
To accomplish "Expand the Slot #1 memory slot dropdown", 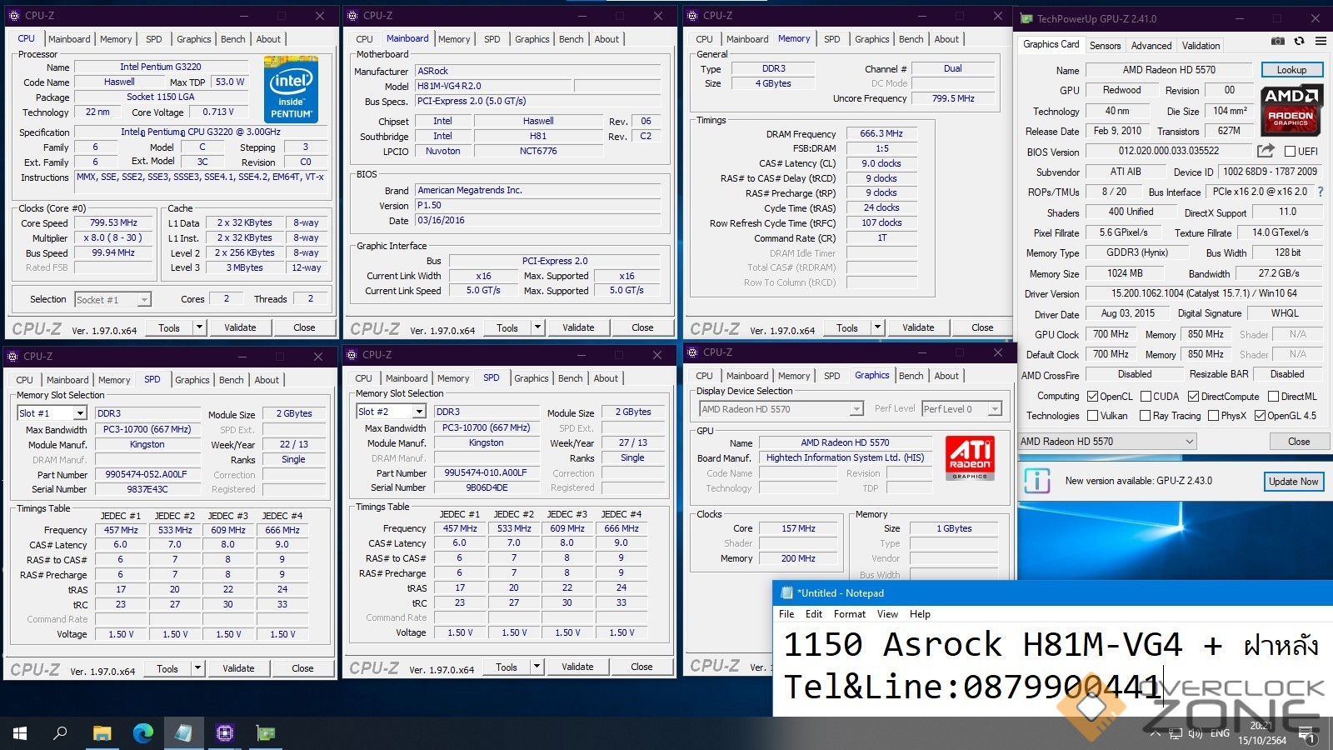I will click(x=80, y=413).
